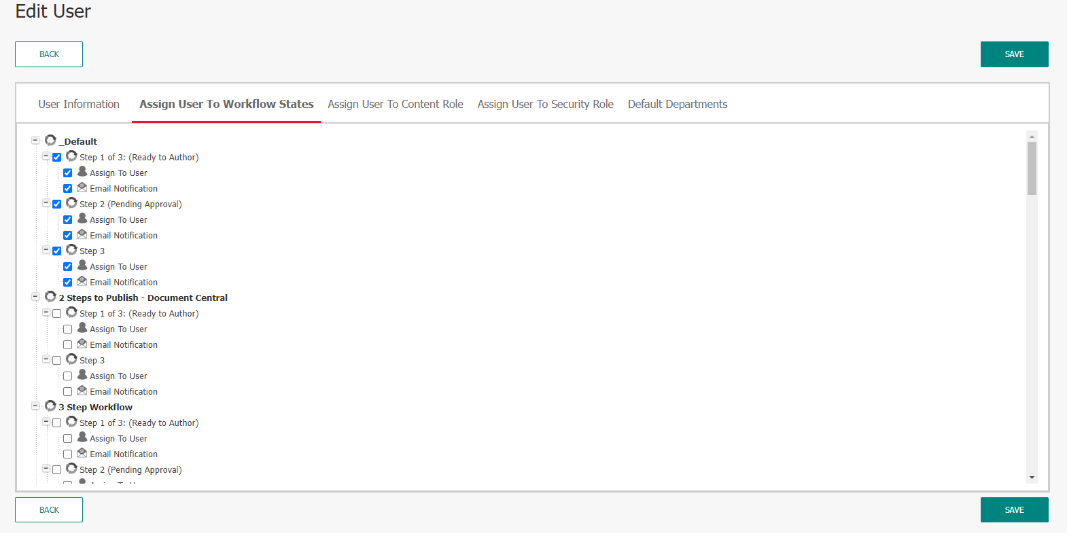This screenshot has height=538, width=1067.
Task: Collapse 2 Steps to Publish Step 3 node
Action: pyautogui.click(x=46, y=359)
